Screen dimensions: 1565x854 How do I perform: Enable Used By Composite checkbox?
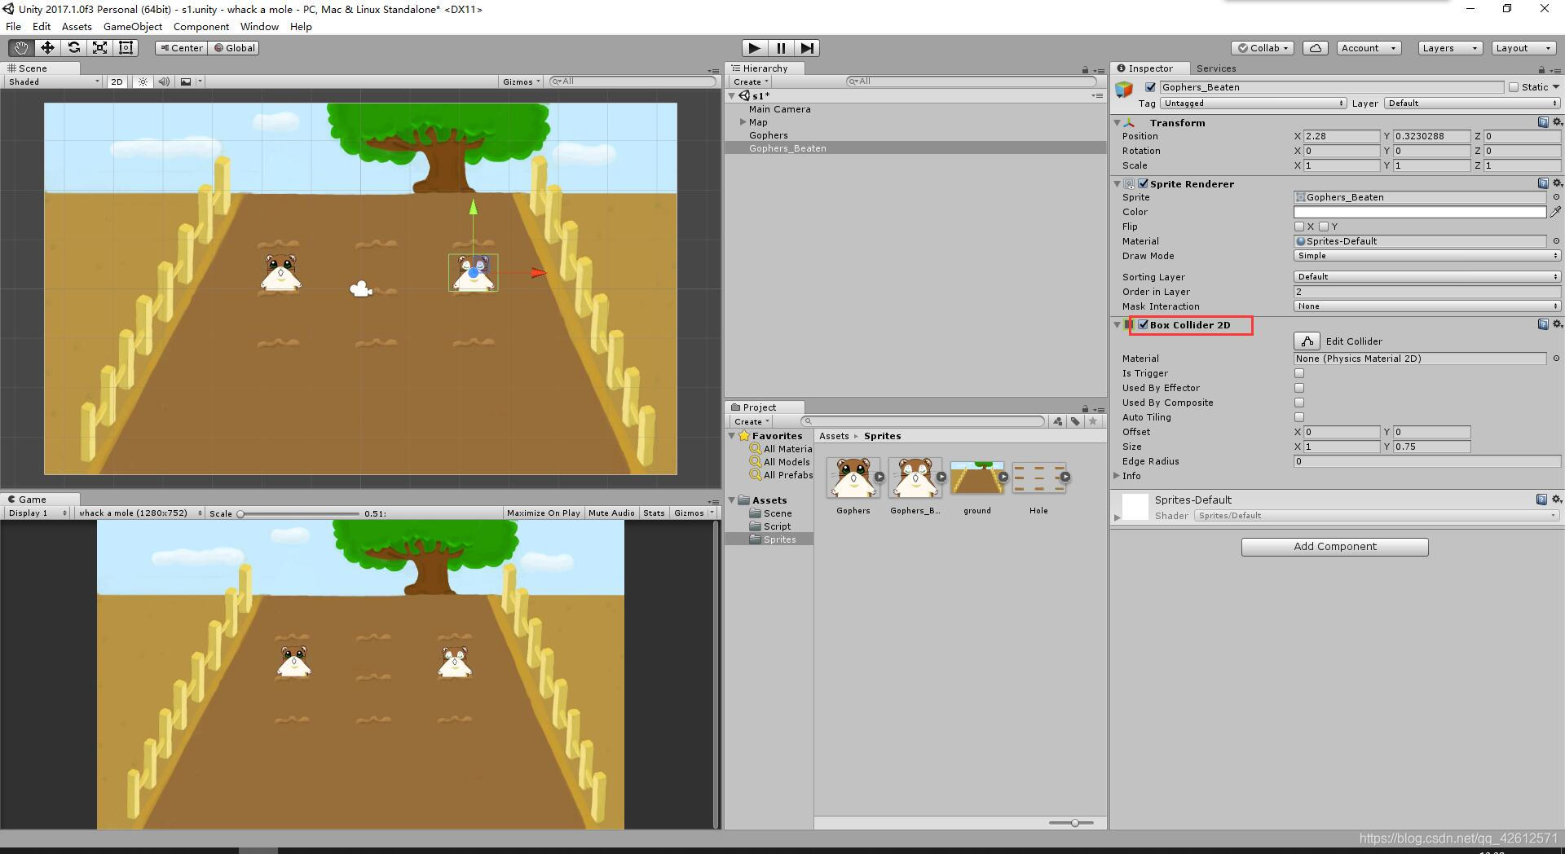tap(1299, 403)
